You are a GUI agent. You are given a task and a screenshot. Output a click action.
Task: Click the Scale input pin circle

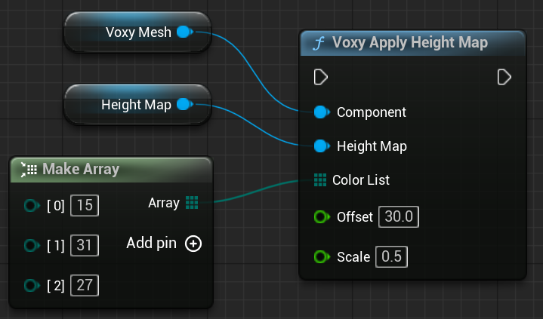pos(321,257)
